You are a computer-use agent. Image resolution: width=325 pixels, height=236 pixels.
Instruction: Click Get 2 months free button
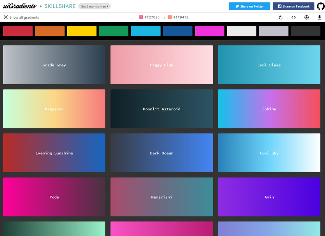[x=95, y=6]
